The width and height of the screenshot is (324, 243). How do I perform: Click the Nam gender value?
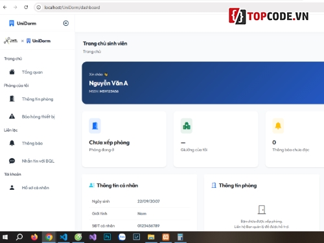[x=142, y=214]
